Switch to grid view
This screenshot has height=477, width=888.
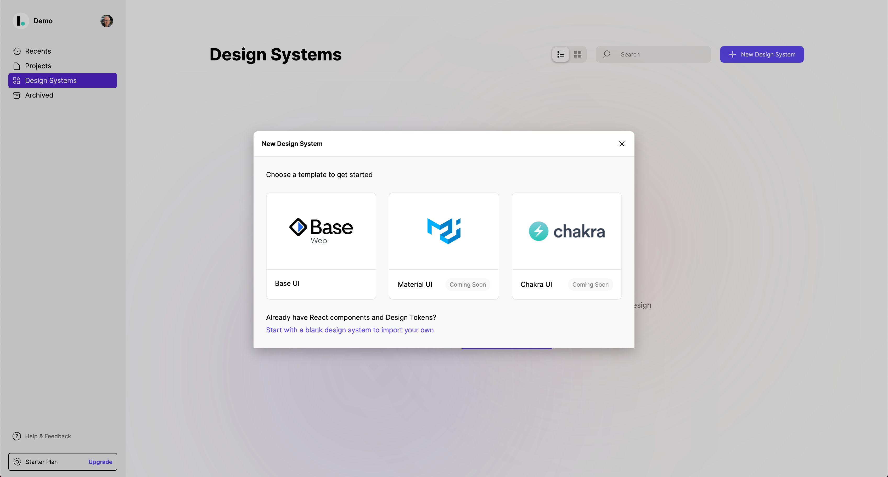[577, 54]
